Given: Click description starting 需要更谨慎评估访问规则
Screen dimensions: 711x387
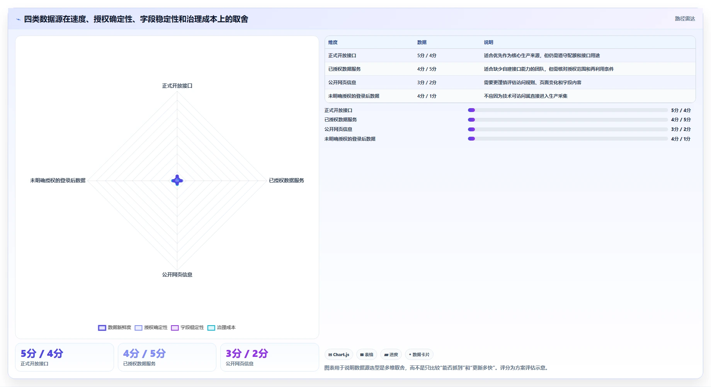Looking at the screenshot, I should click(532, 83).
